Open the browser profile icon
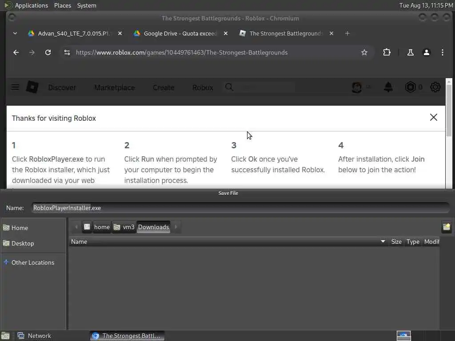Image resolution: width=455 pixels, height=341 pixels. [426, 52]
